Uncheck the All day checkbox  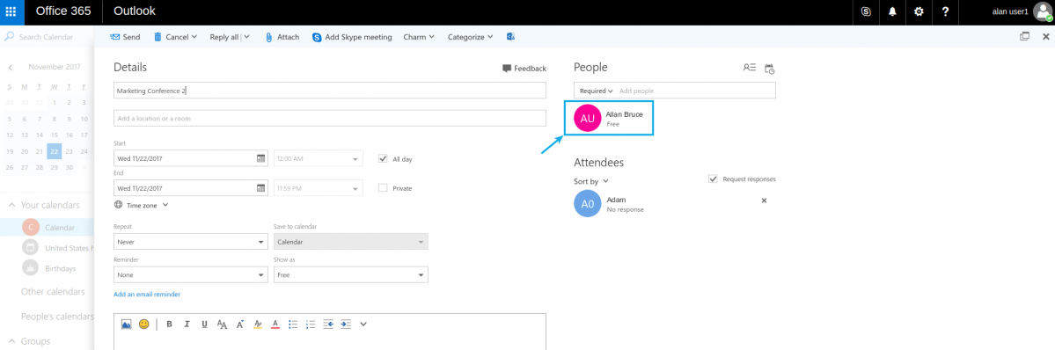383,159
